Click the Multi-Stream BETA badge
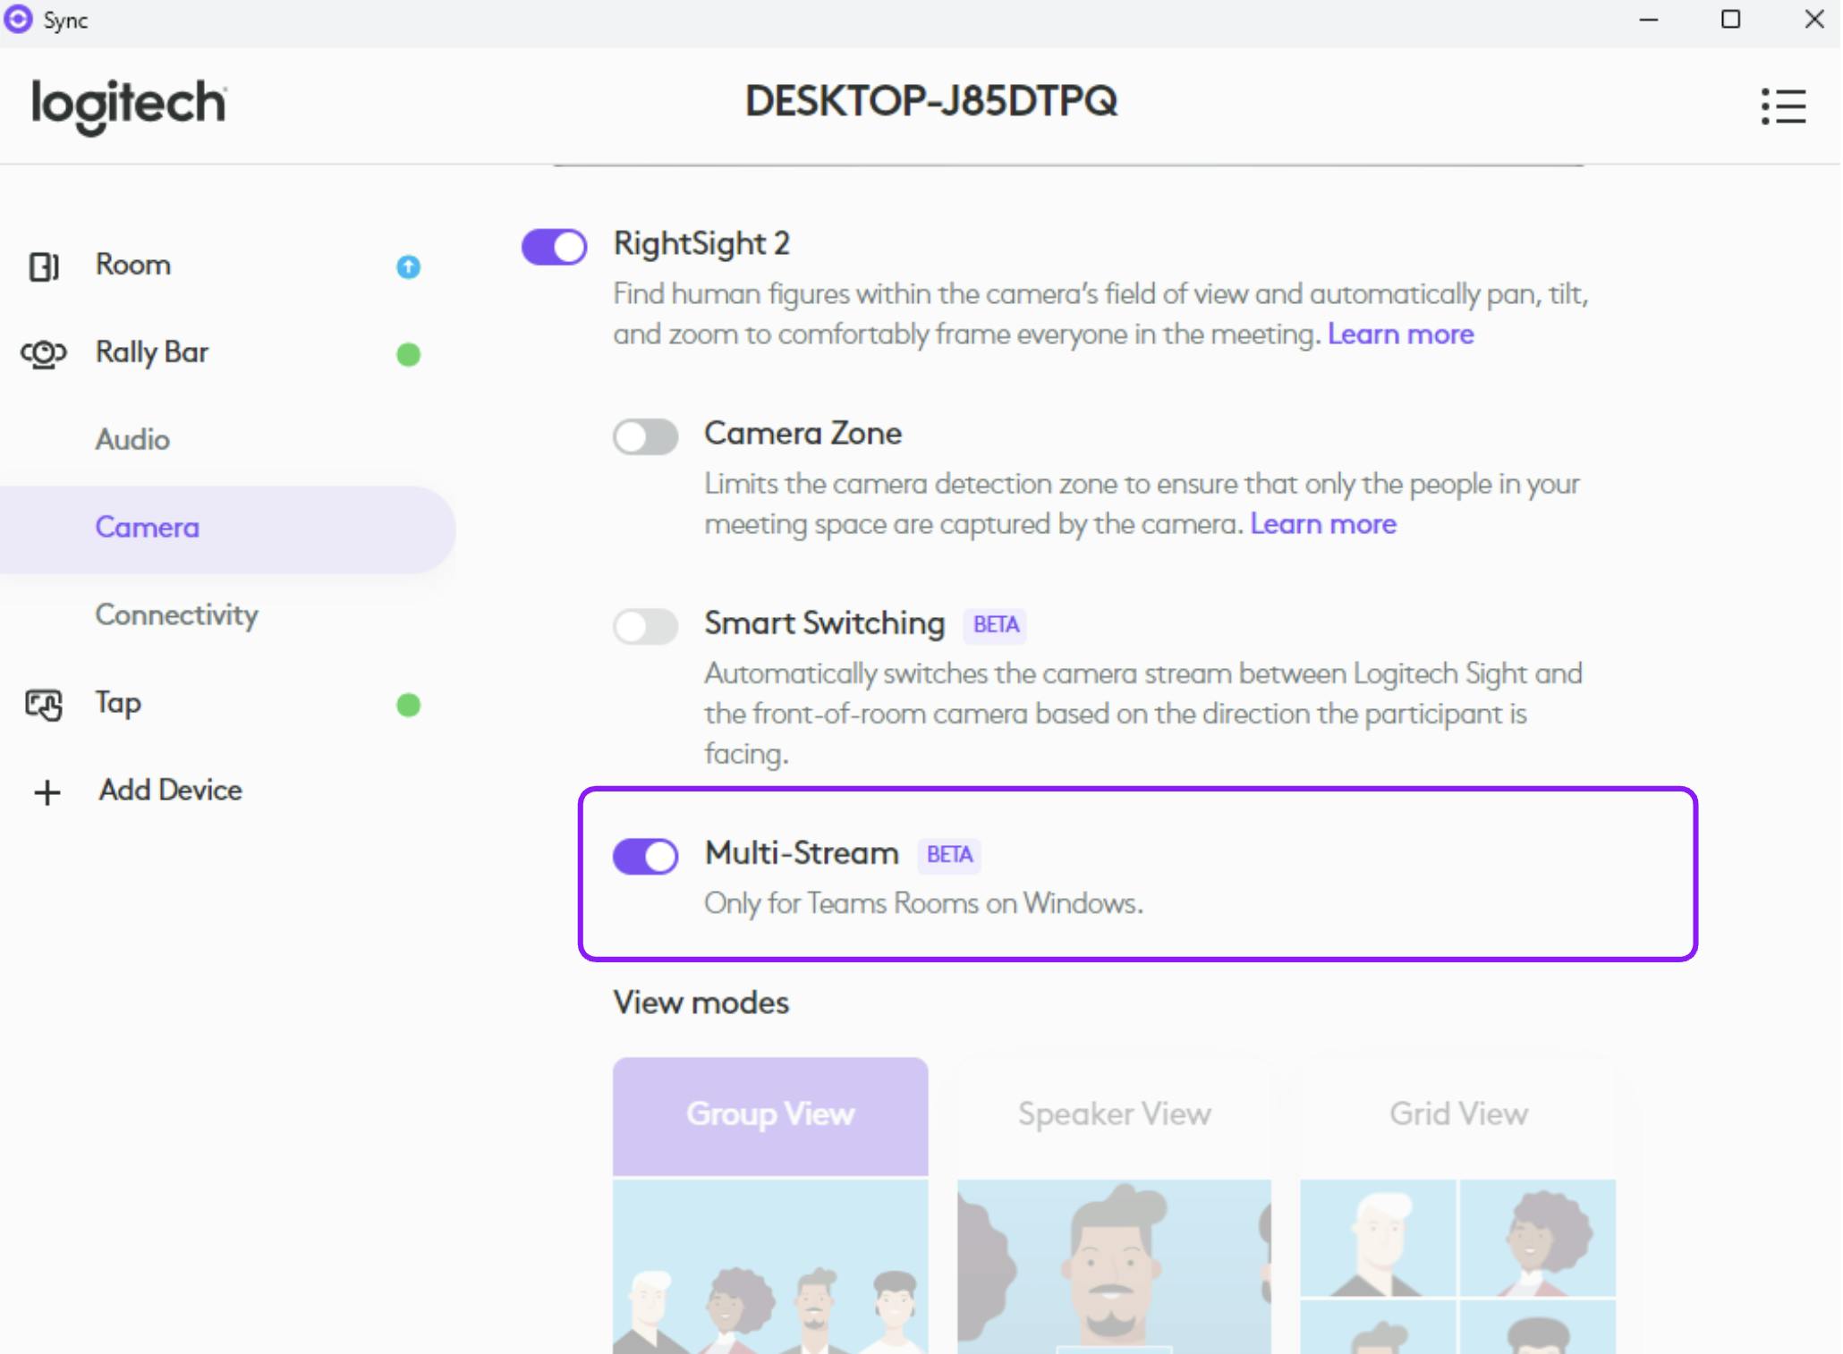Image resolution: width=1843 pixels, height=1354 pixels. coord(949,854)
